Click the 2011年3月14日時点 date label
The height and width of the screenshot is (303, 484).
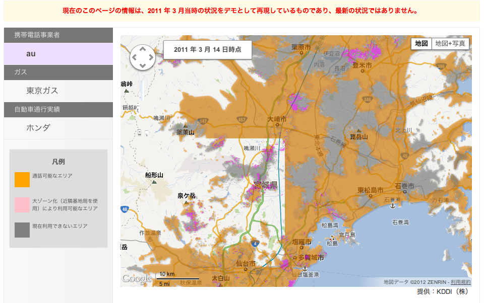[207, 50]
